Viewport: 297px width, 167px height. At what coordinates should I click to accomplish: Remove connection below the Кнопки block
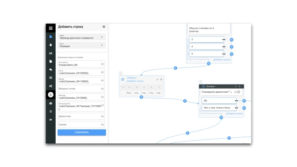coord(221,117)
